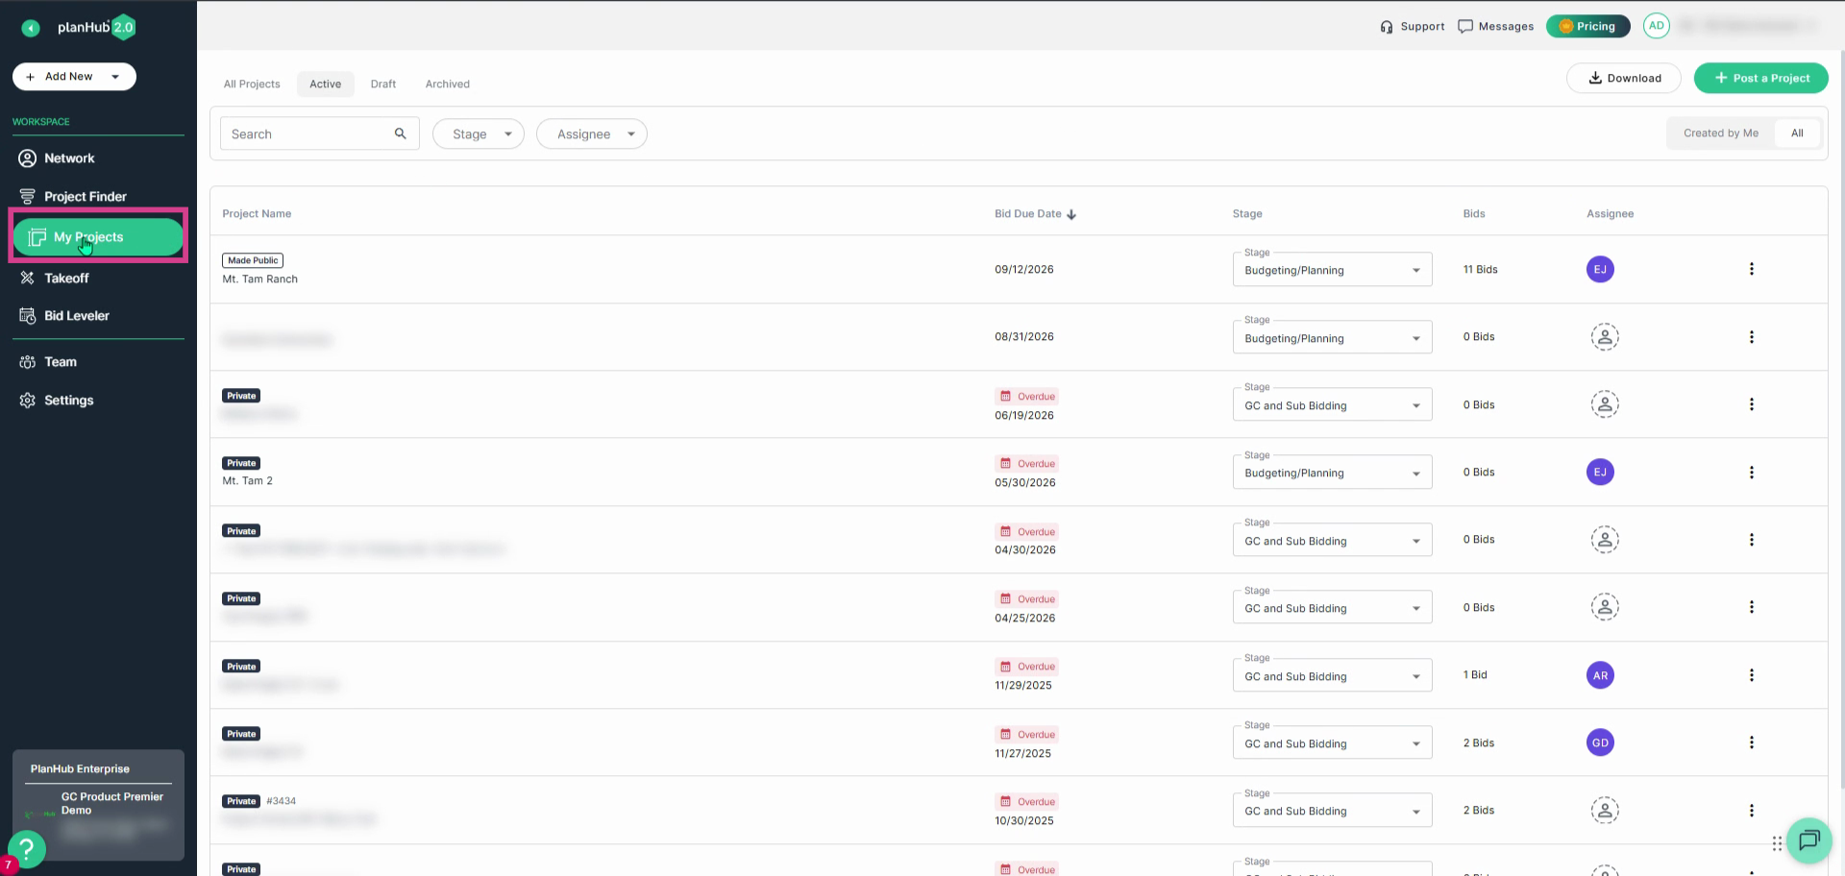The height and width of the screenshot is (876, 1845).
Task: Assign a user to the 10/30/2025 project
Action: pos(1605,810)
